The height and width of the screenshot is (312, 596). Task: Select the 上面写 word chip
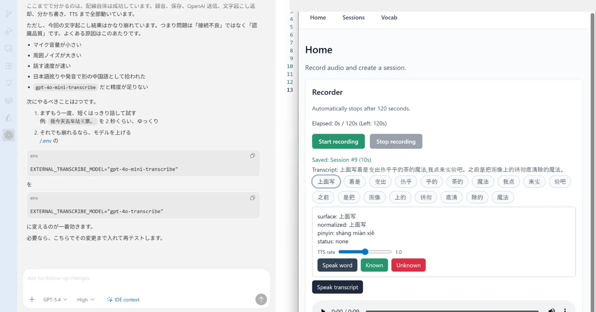(x=326, y=182)
